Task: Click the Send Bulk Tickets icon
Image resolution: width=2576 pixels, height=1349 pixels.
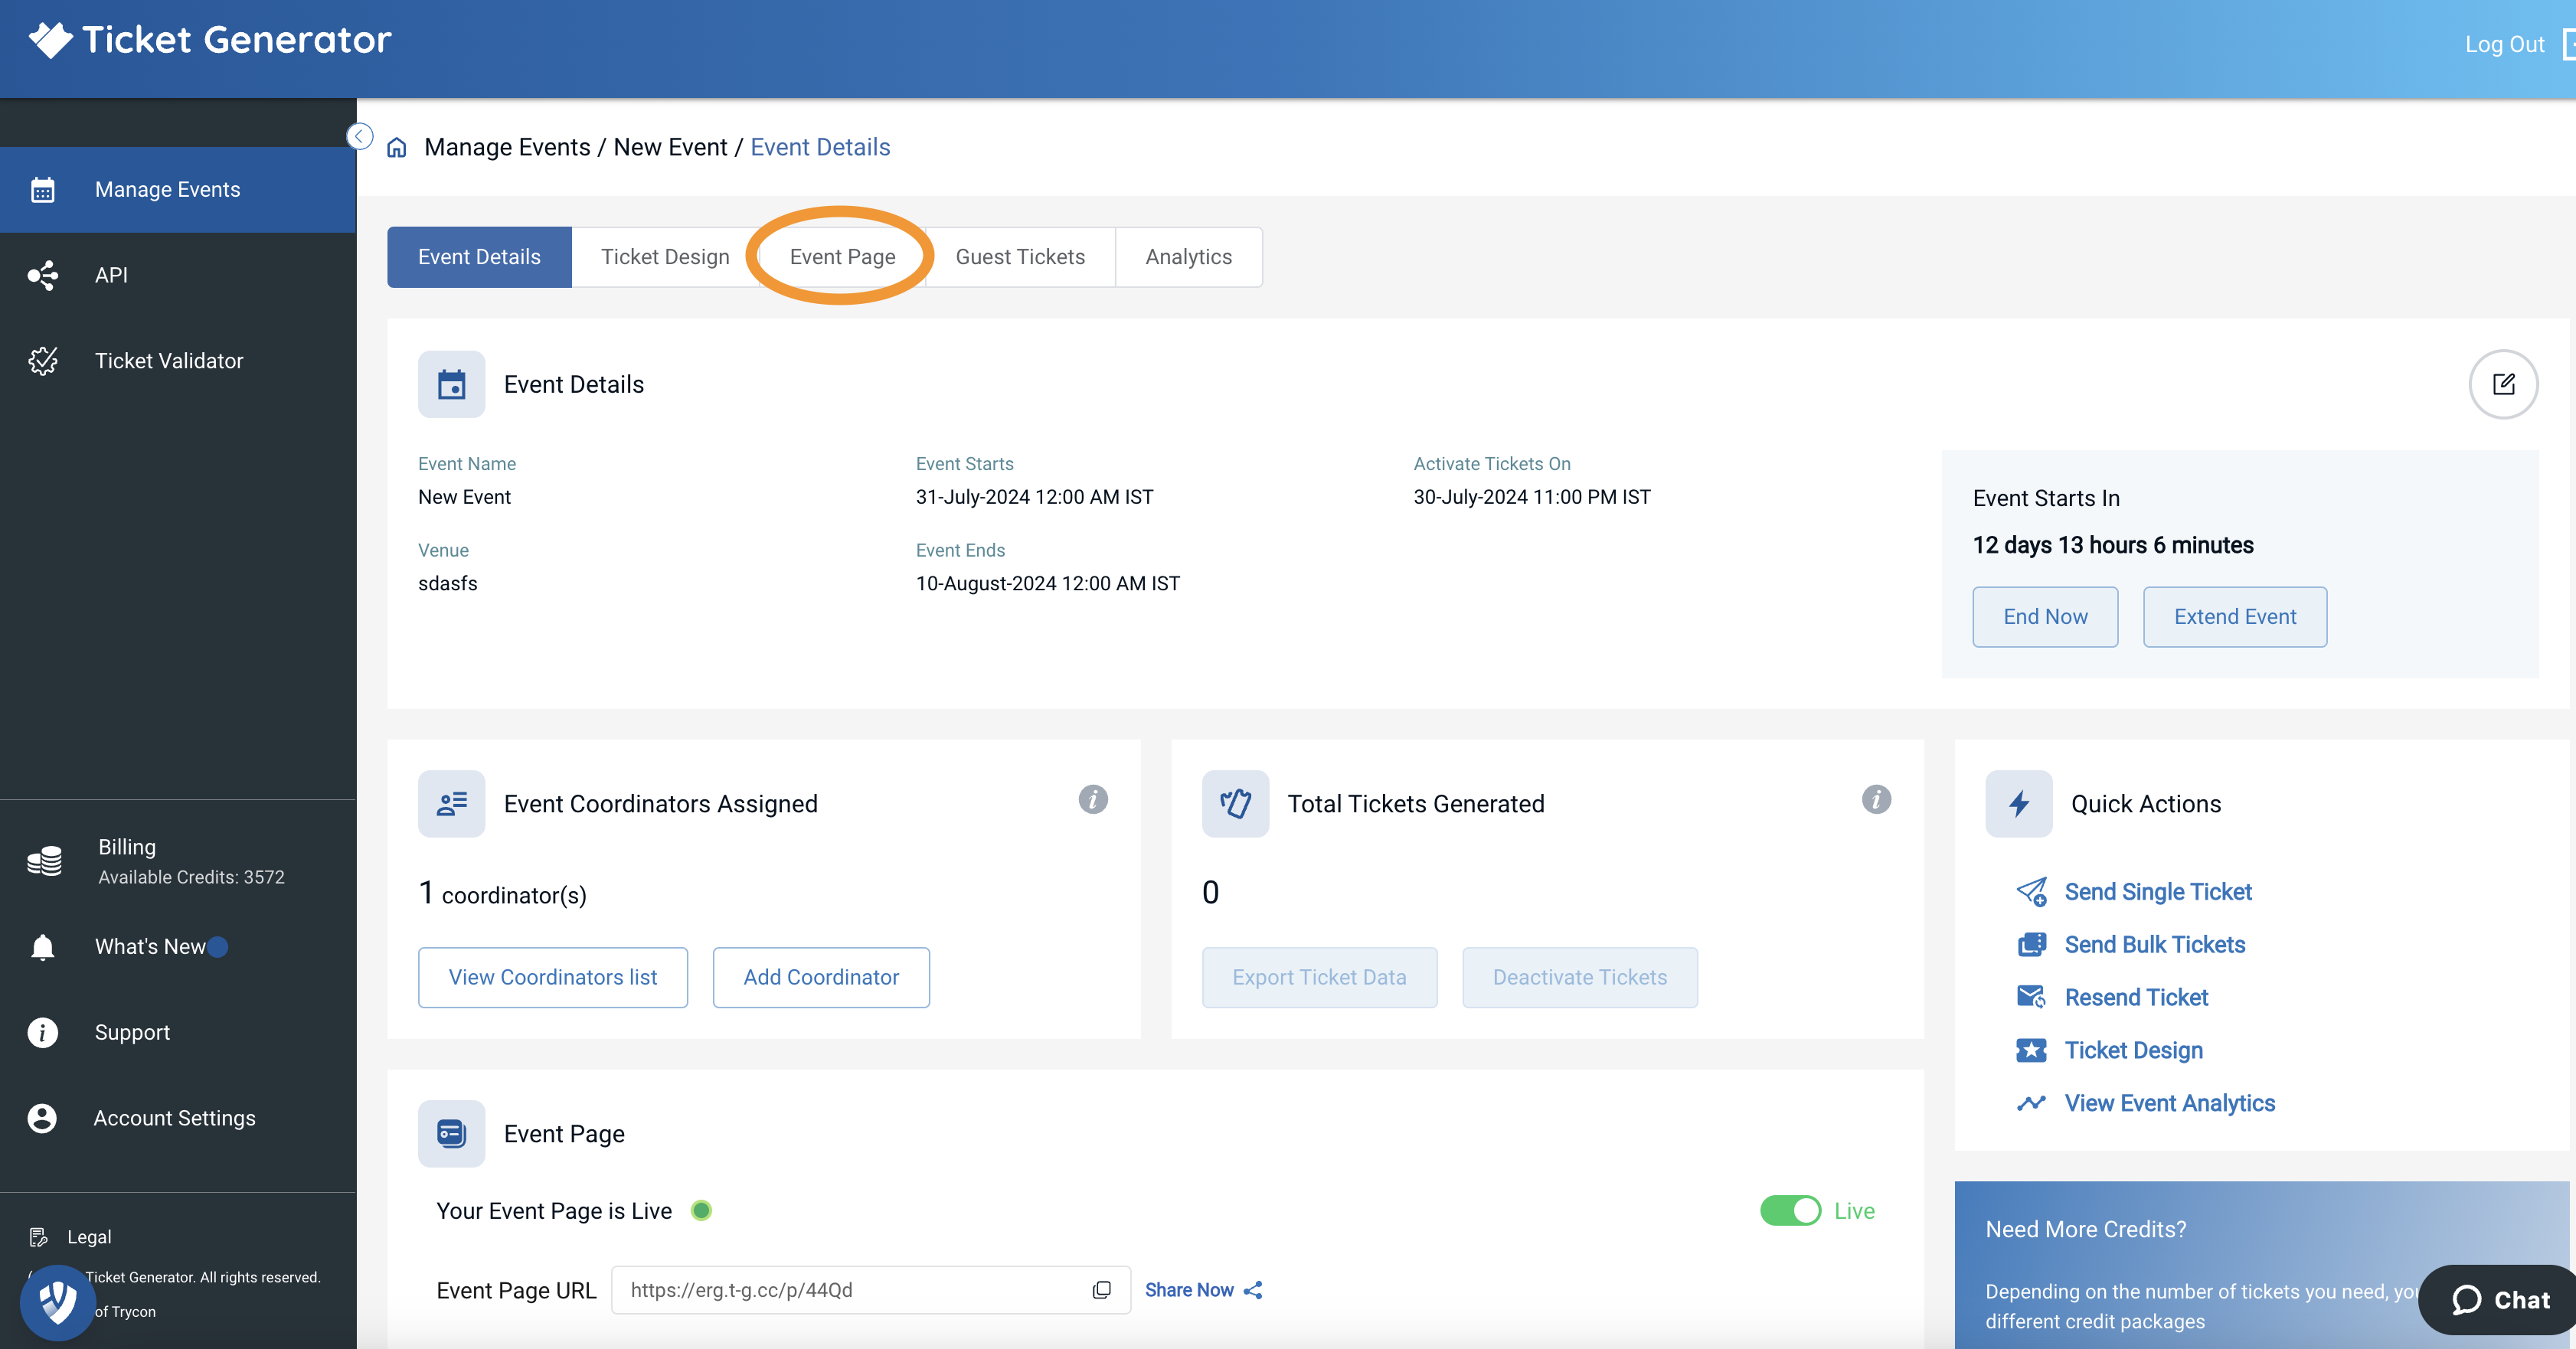Action: pyautogui.click(x=2032, y=945)
